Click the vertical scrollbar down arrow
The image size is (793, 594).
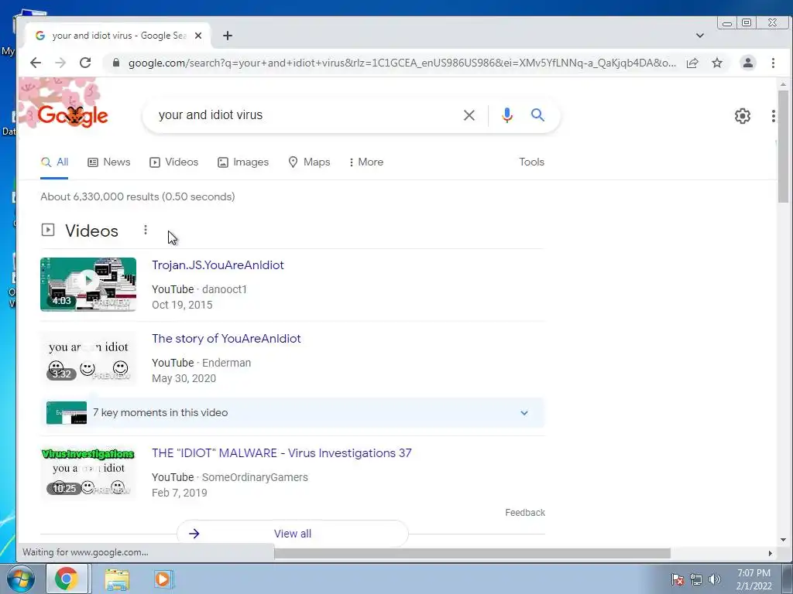point(783,540)
